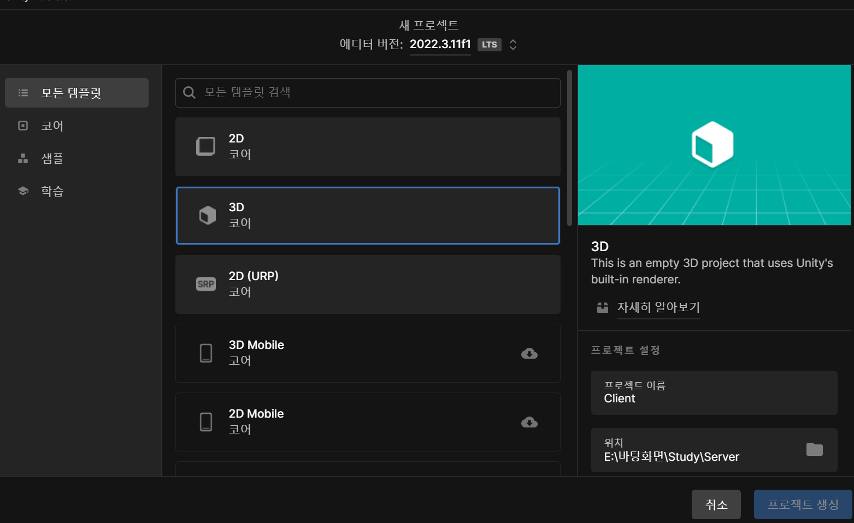Click the 프로젝트 설정 section heading
The height and width of the screenshot is (523, 854).
click(626, 350)
